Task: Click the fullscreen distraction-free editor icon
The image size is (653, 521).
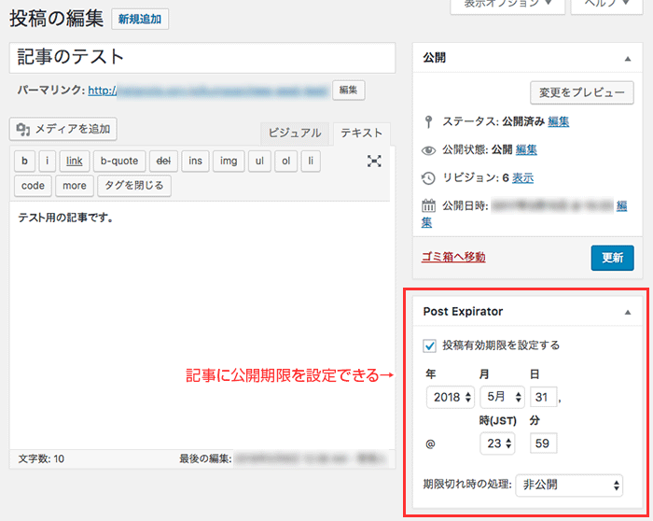Action: (x=374, y=161)
